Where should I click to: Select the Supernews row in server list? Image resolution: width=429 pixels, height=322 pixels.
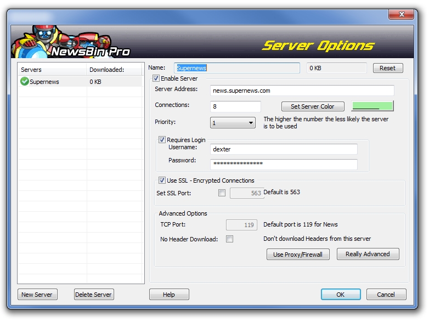pos(81,82)
